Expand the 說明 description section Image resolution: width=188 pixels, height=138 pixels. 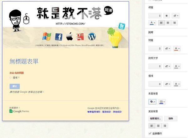point(151,32)
